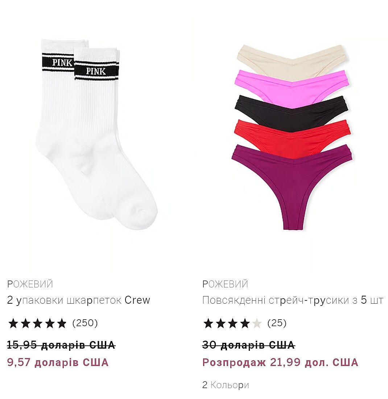
Task: Open the "2 упаковки шкарпеток Crew" product title
Action: [x=79, y=300]
